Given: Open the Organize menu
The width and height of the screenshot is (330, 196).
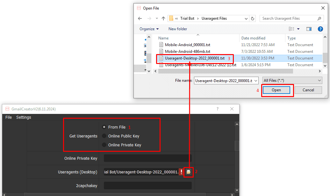Looking at the screenshot, I should pyautogui.click(x=149, y=29).
